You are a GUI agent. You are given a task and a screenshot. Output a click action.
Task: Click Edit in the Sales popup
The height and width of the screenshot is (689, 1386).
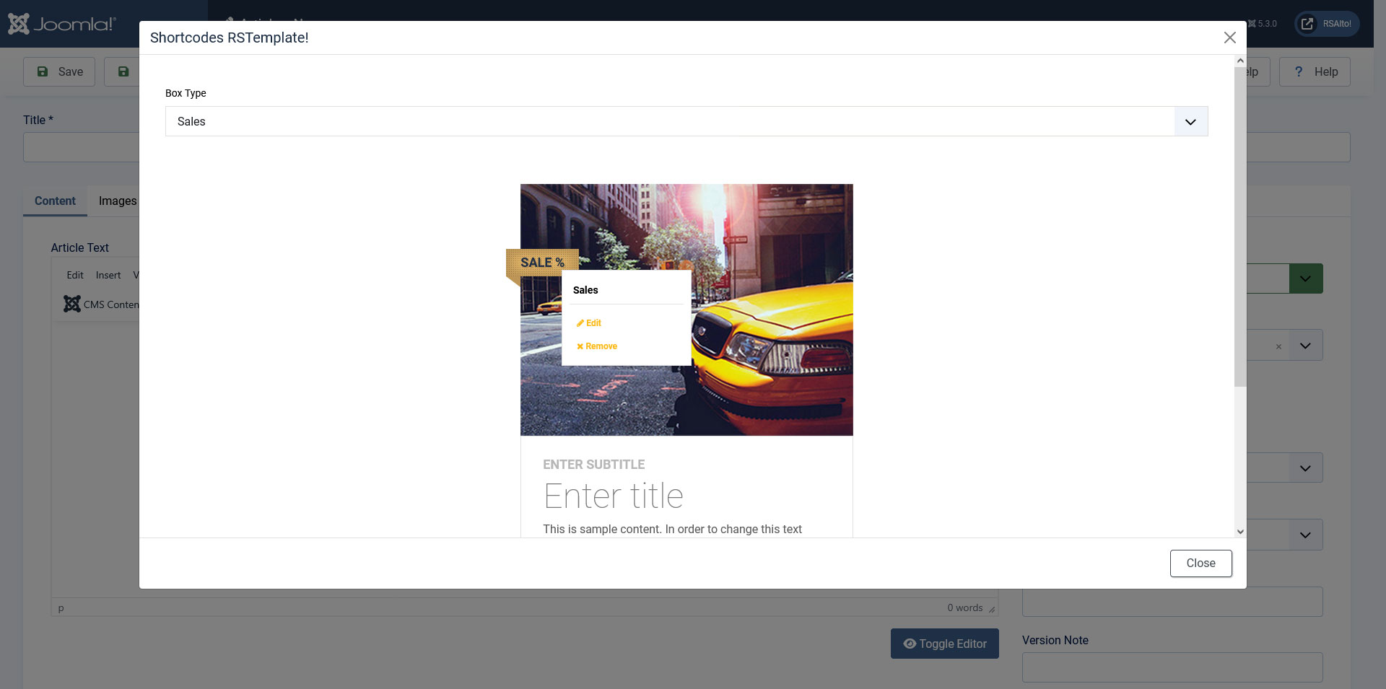coord(589,323)
